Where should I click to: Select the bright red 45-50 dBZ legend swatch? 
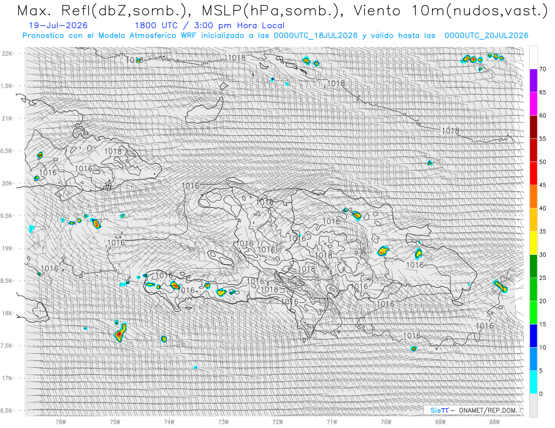coord(533,174)
